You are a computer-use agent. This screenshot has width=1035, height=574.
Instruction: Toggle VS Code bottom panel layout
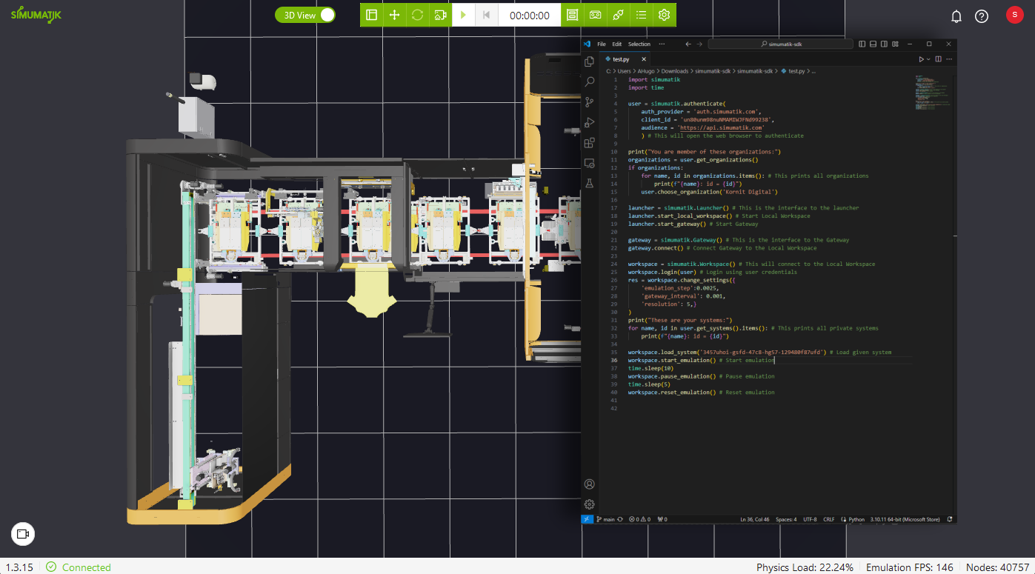pos(873,44)
